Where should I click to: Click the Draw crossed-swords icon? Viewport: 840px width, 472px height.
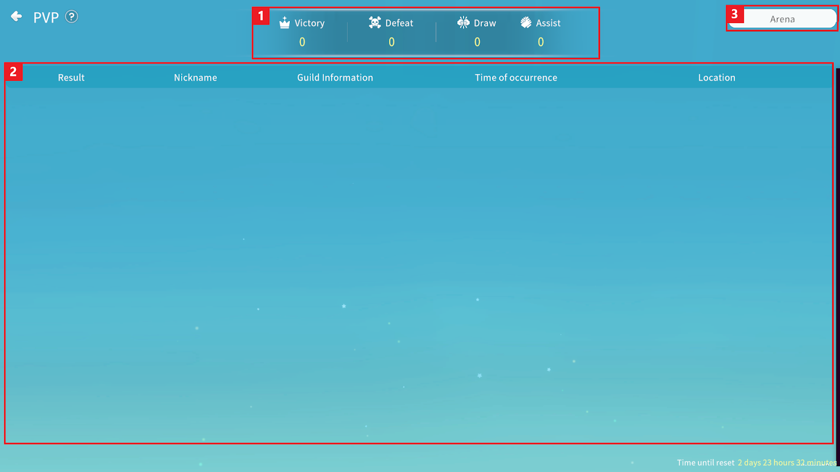tap(463, 23)
